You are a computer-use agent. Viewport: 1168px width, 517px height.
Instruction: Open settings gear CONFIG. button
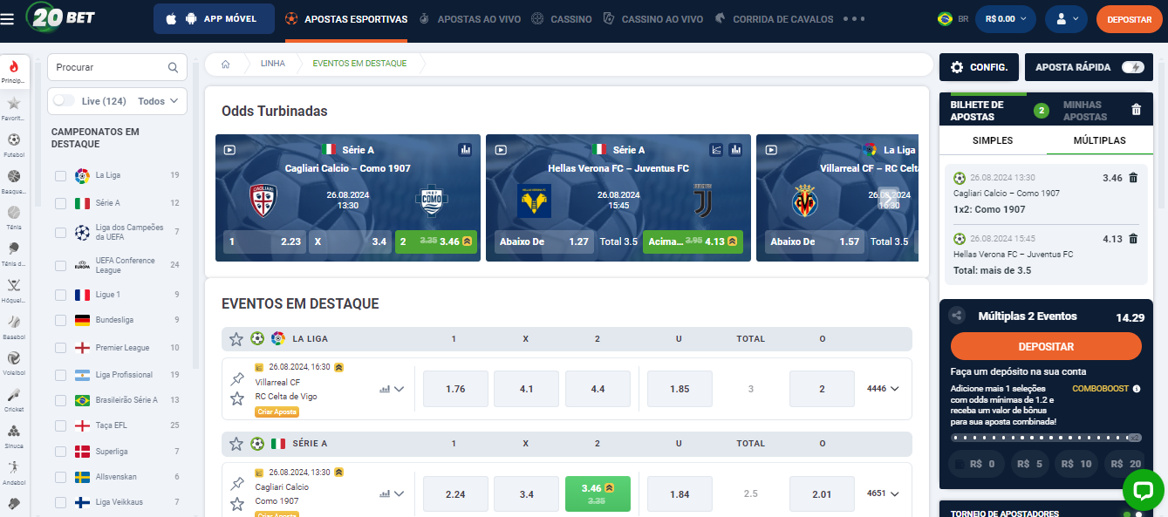[x=979, y=67]
